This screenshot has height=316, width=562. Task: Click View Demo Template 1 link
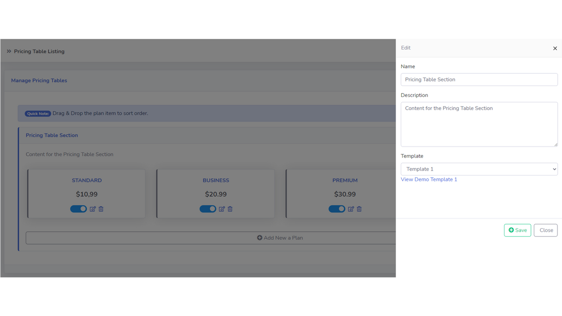coord(429,179)
